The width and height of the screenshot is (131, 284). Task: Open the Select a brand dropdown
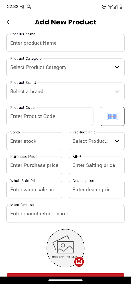tap(65, 92)
